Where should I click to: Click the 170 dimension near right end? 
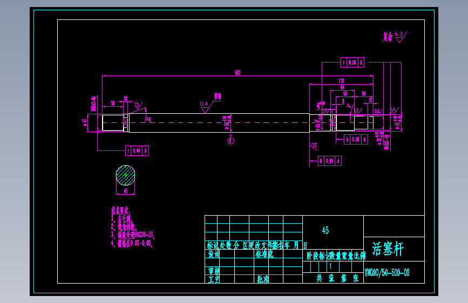[x=341, y=81]
